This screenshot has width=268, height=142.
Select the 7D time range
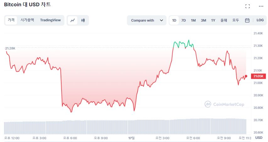pyautogui.click(x=183, y=20)
